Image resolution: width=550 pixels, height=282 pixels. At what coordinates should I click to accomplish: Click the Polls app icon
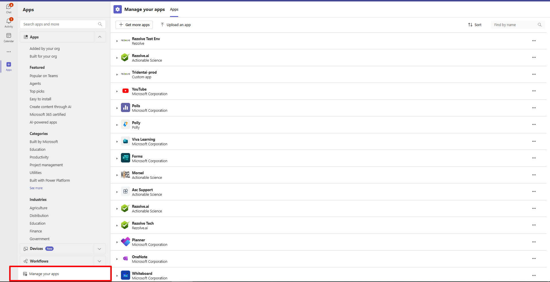click(x=126, y=108)
